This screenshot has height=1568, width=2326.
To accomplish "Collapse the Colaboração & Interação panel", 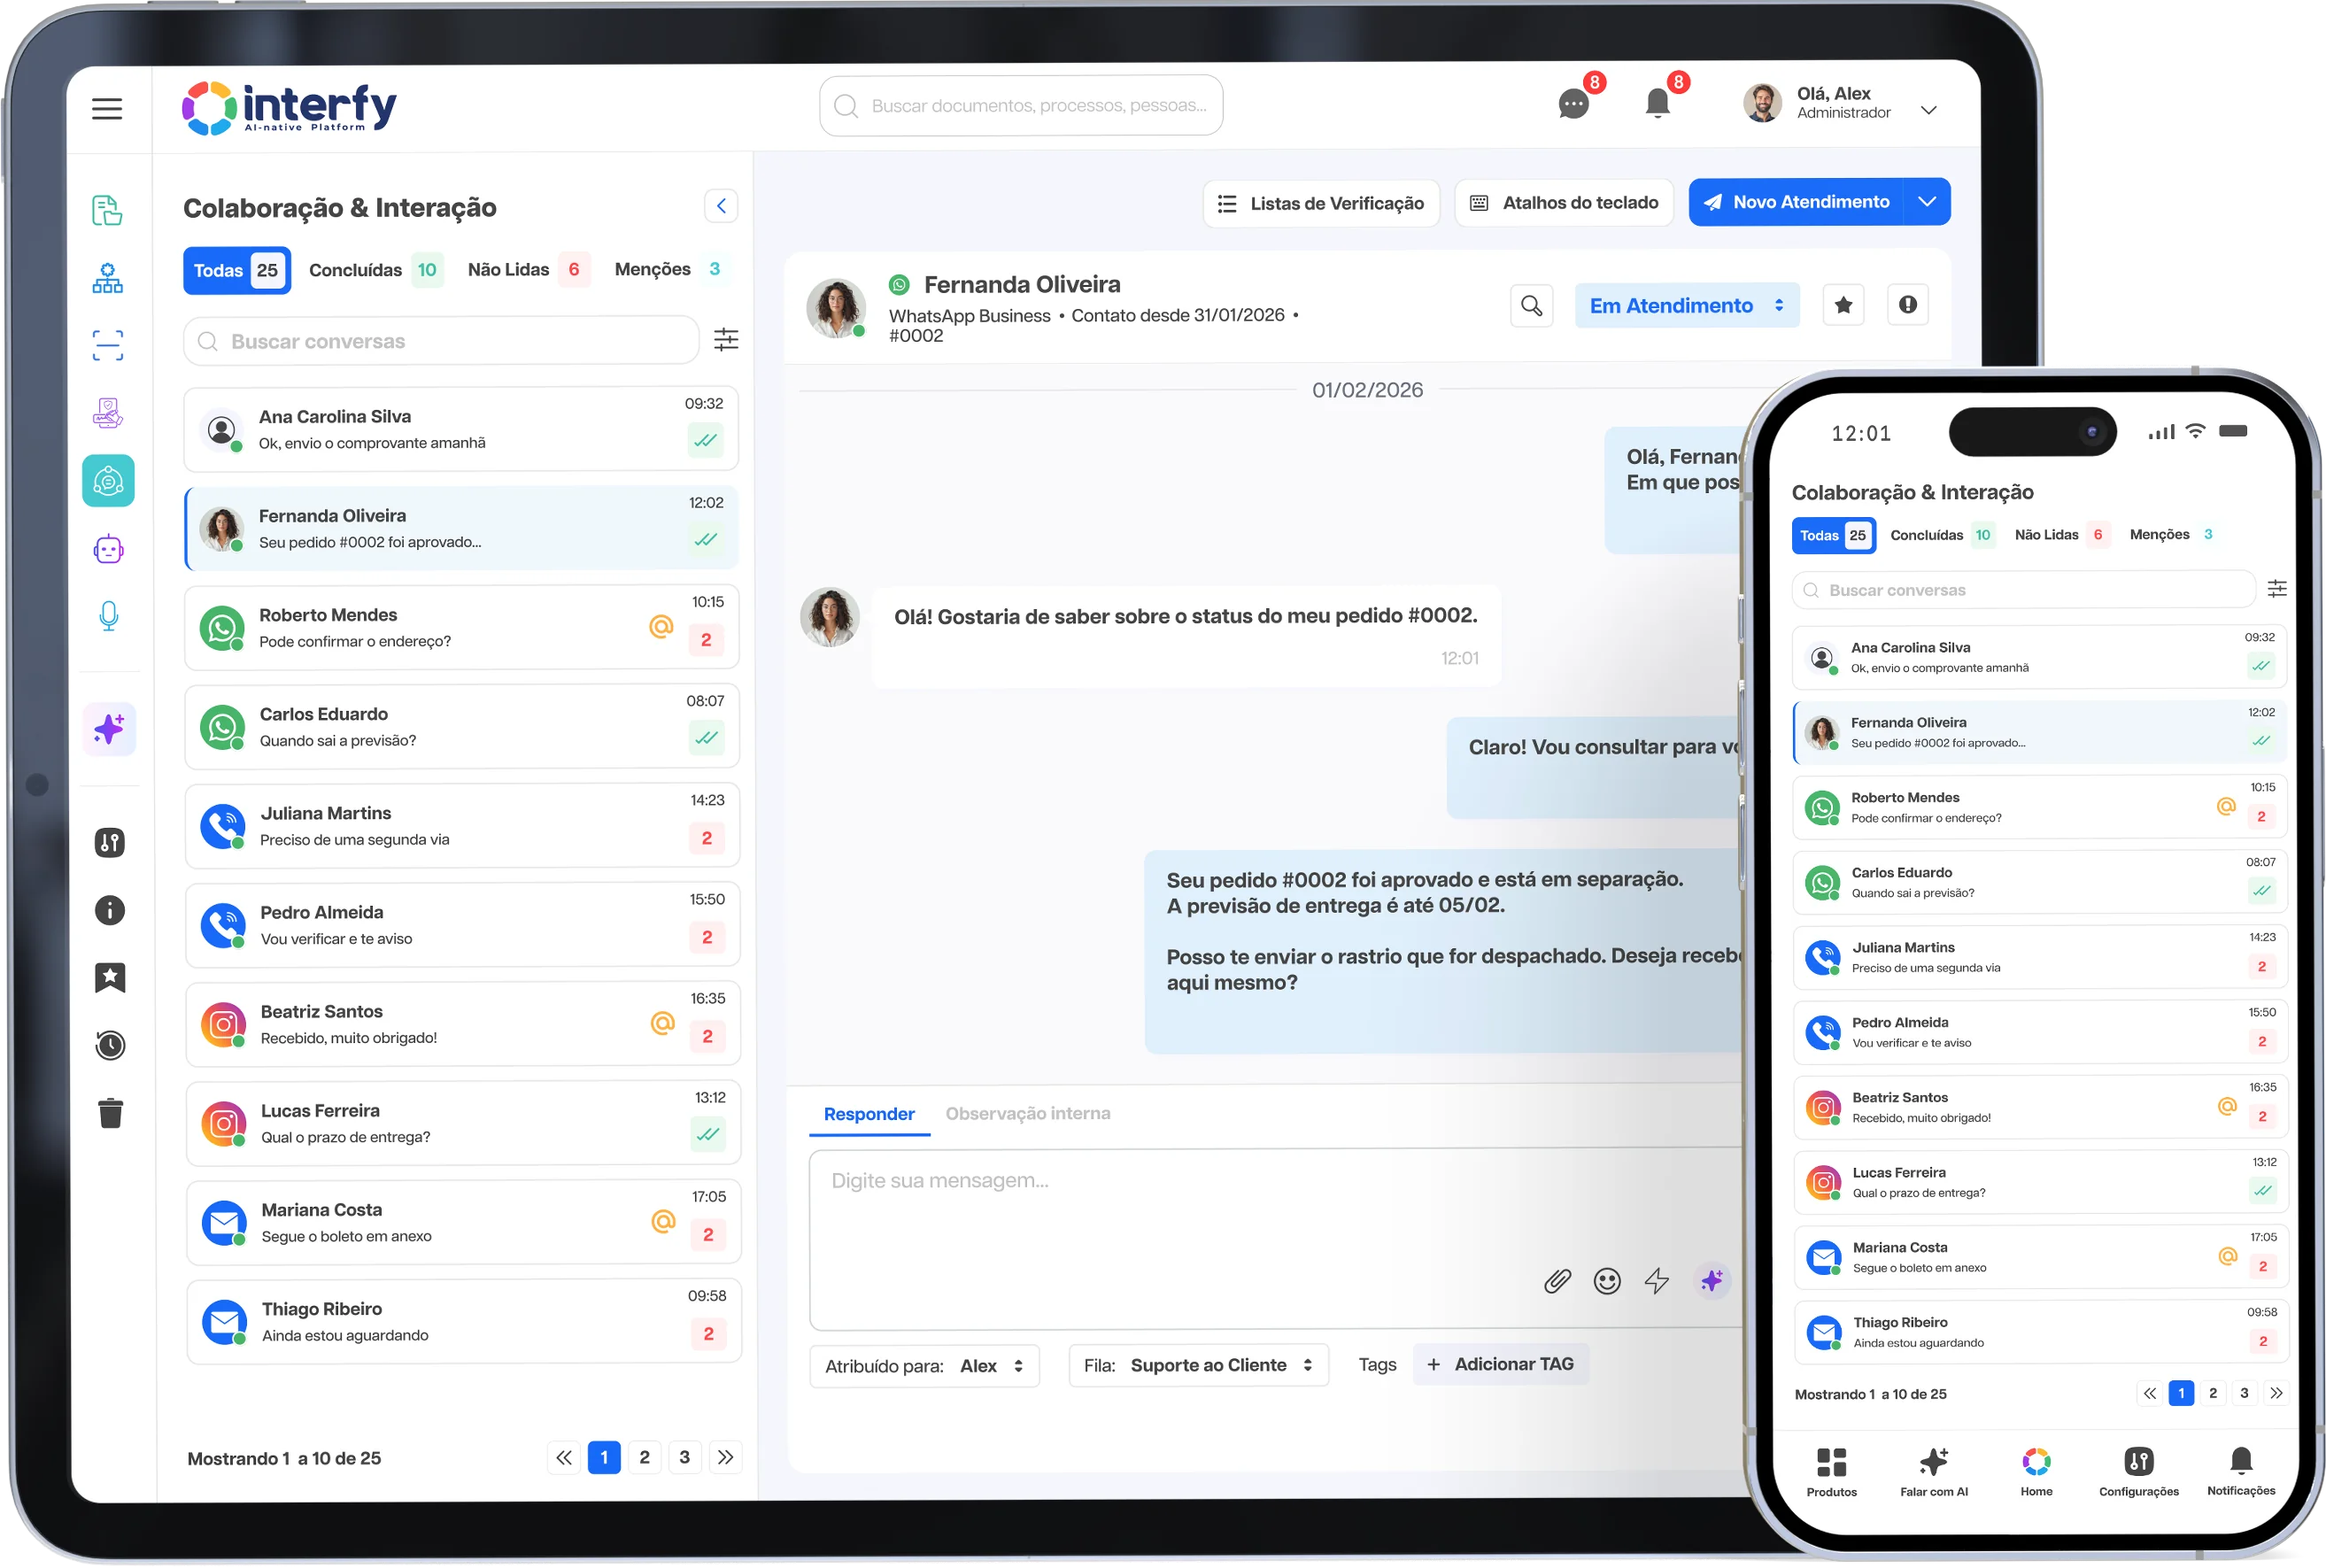I will [721, 206].
